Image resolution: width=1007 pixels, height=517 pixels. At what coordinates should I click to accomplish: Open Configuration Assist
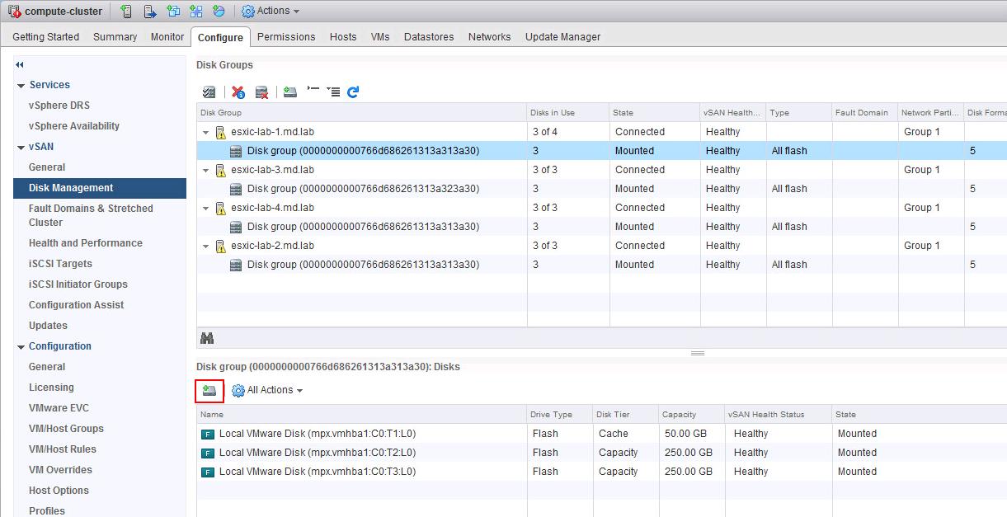click(77, 305)
